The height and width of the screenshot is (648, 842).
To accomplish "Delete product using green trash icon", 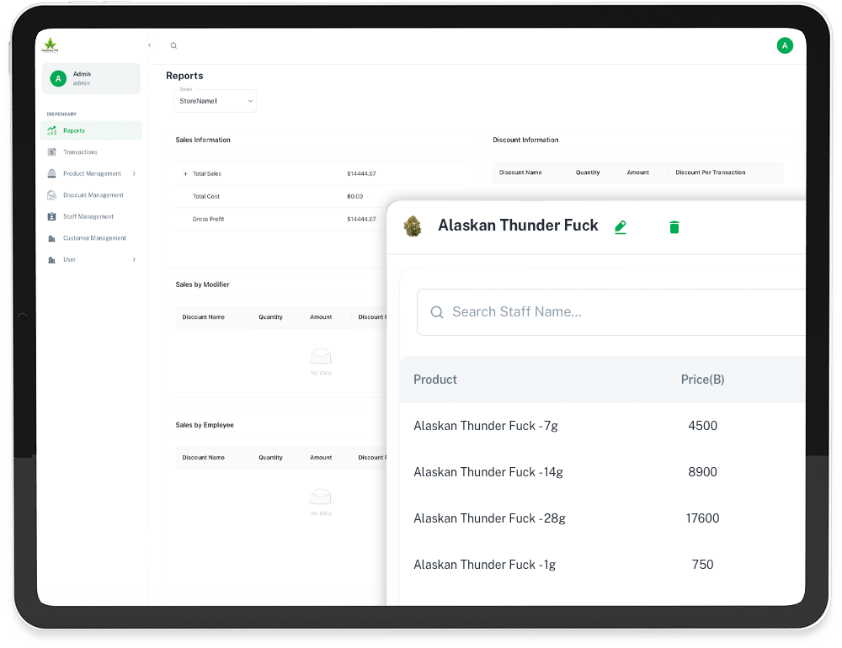I will click(x=674, y=227).
